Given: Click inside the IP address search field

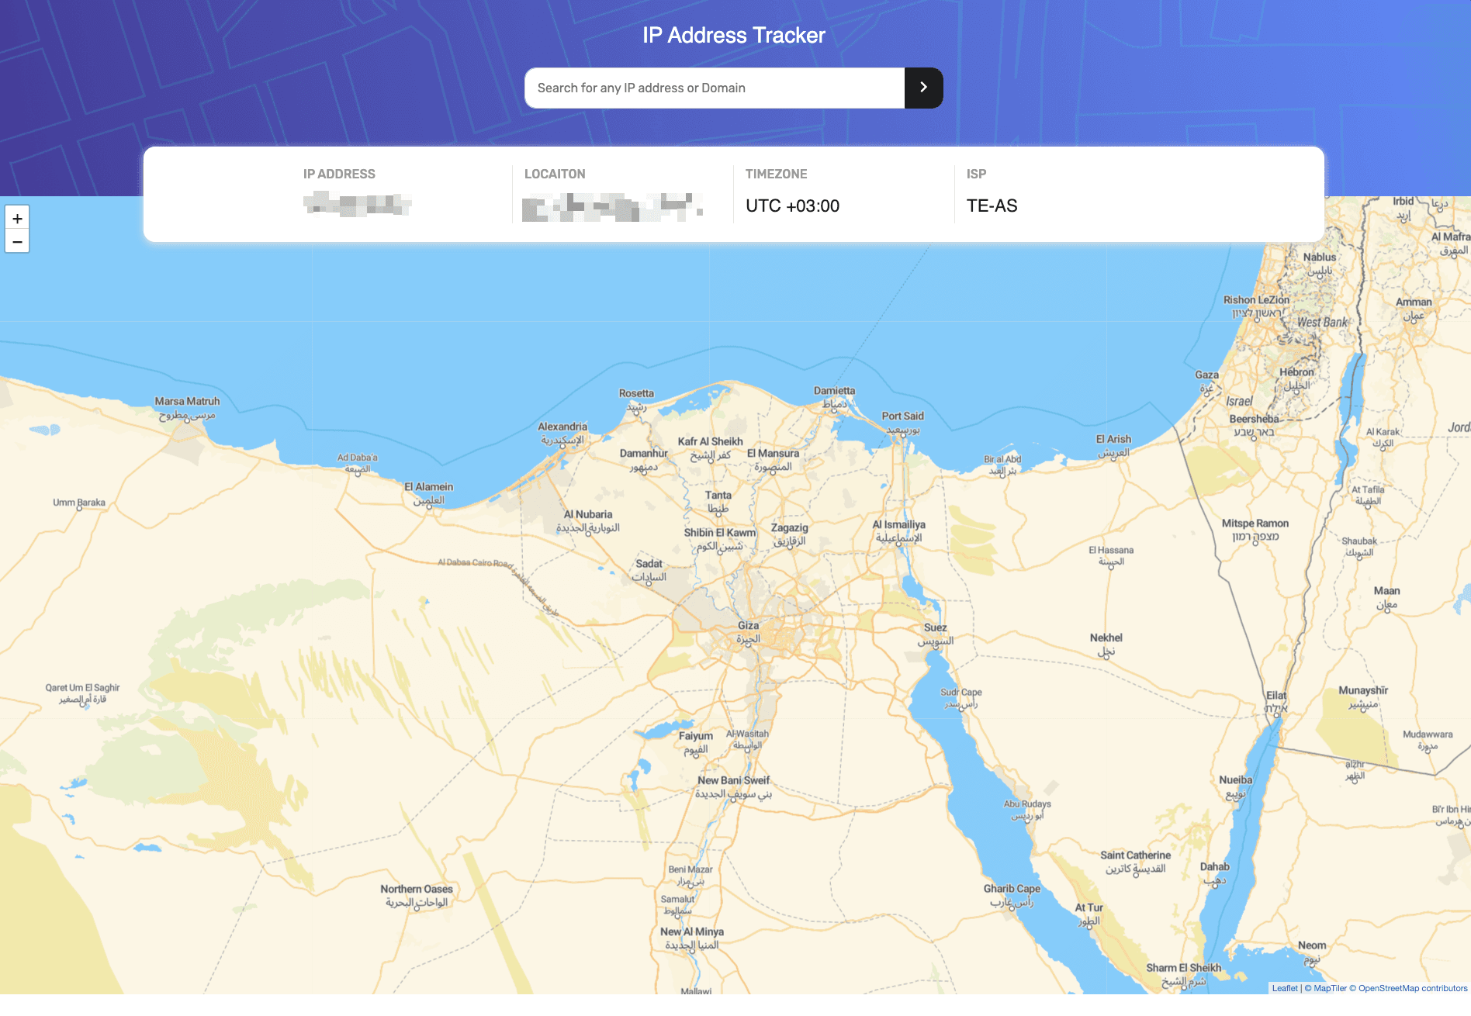Looking at the screenshot, I should 714,88.
